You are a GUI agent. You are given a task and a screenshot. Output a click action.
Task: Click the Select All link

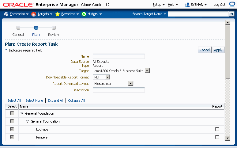pos(14,101)
